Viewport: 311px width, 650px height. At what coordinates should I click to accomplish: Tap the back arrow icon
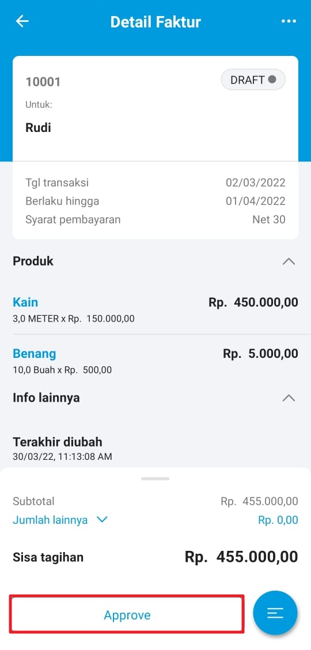(x=22, y=21)
